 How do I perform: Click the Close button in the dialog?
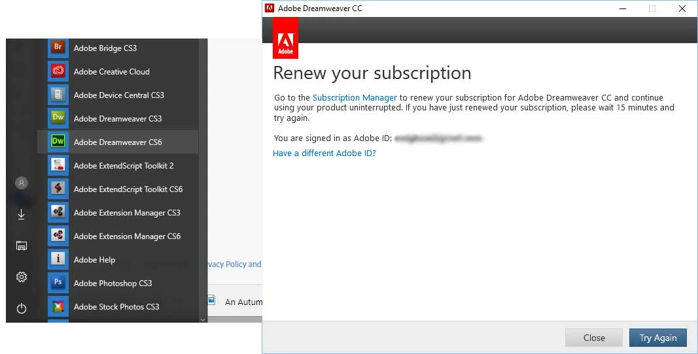click(594, 338)
